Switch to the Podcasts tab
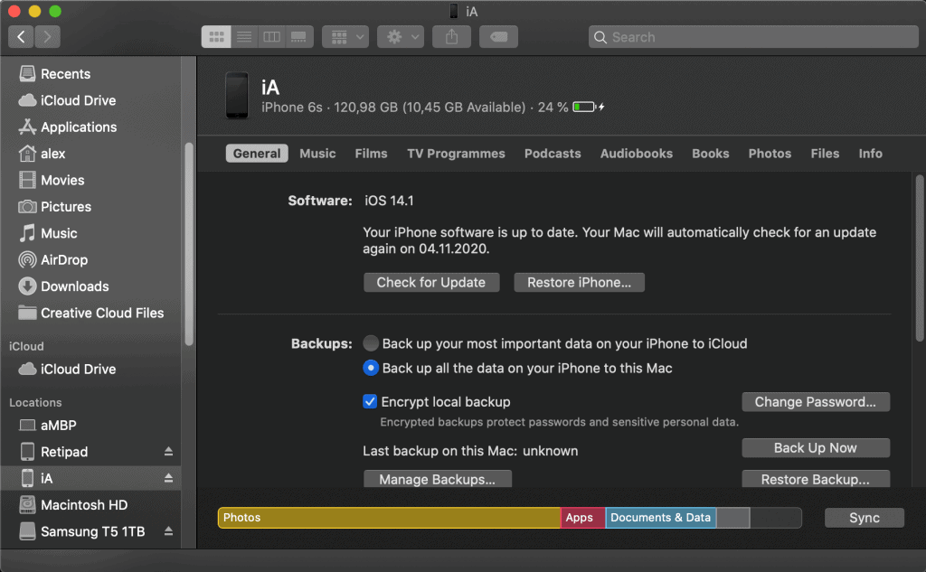 [553, 154]
